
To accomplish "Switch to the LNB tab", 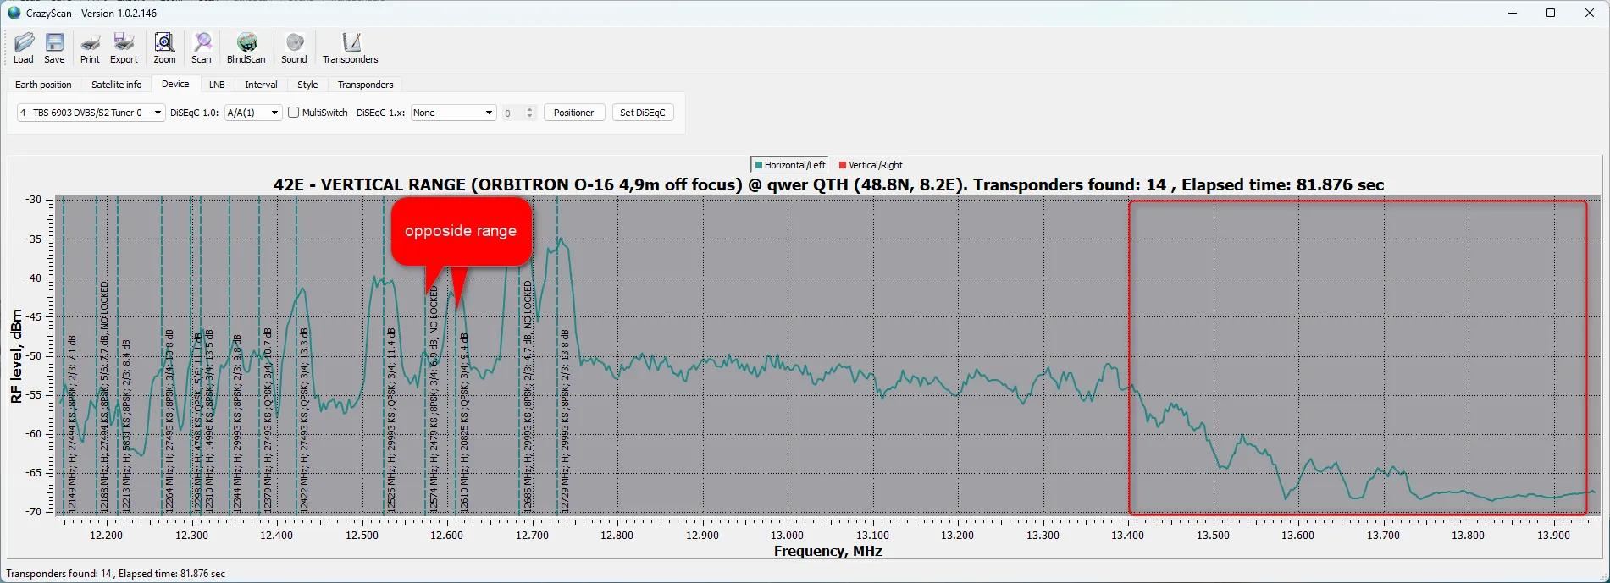I will tap(217, 85).
